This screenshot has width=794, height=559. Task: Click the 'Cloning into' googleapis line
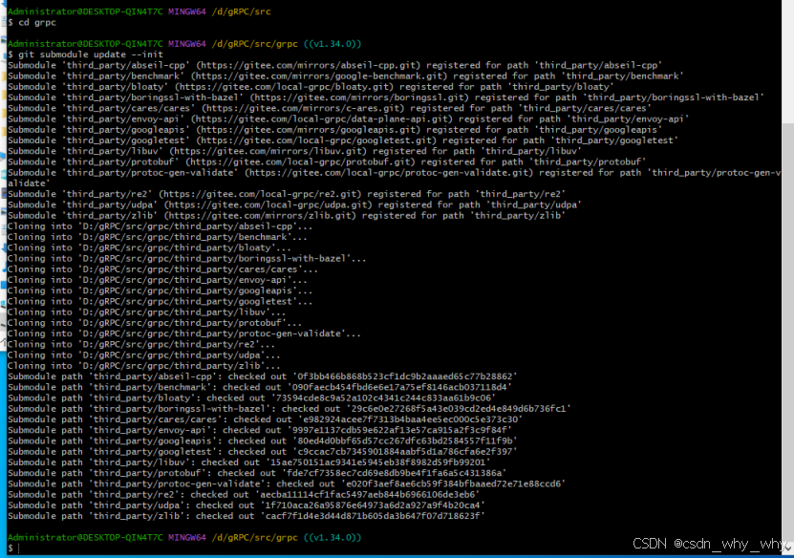[x=160, y=290]
